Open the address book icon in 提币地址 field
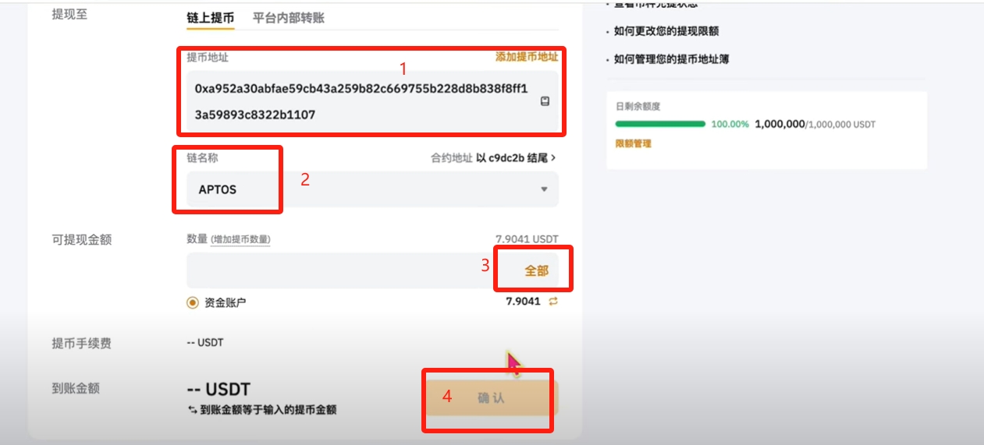The width and height of the screenshot is (984, 445). coord(545,101)
